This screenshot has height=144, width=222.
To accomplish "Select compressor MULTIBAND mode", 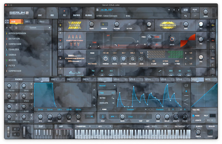I will click(92, 64).
